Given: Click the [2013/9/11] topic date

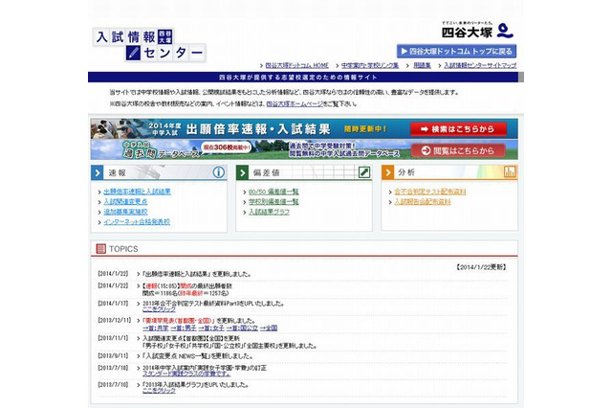Looking at the screenshot, I should (113, 356).
